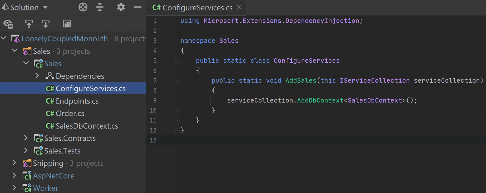Open the Solution Explorer settings gear
Image resolution: width=486 pixels, height=193 pixels.
121,7
